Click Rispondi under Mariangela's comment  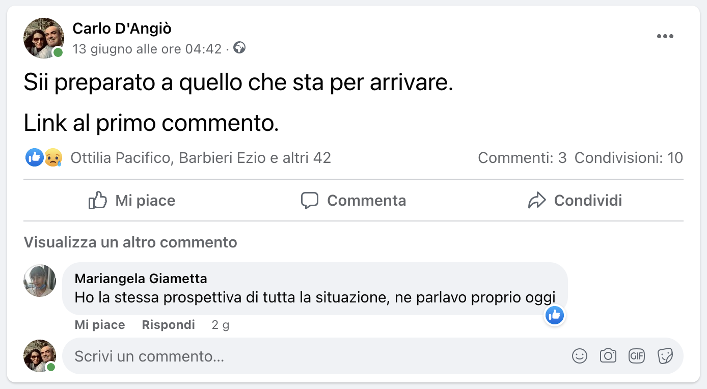tap(168, 325)
